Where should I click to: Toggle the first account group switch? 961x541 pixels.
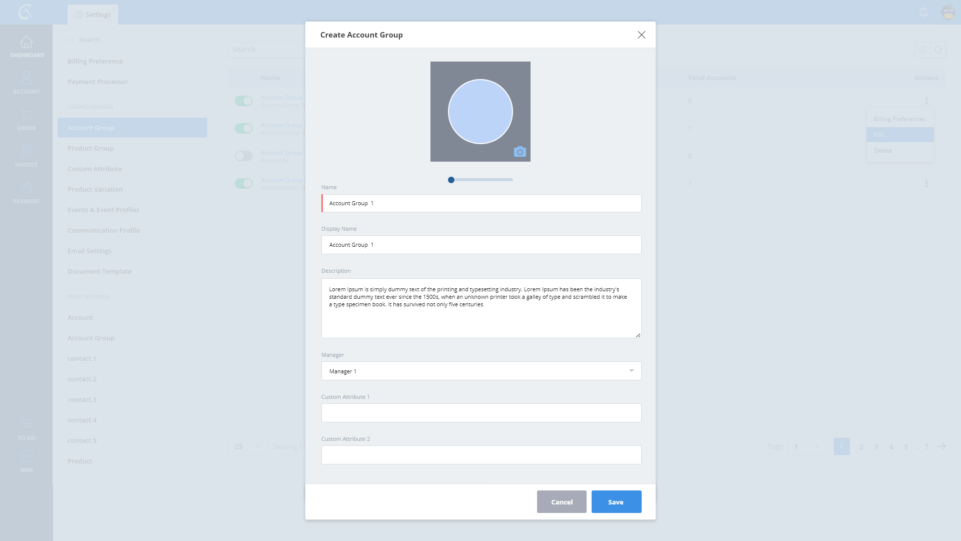click(x=244, y=101)
